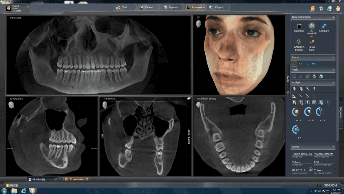Image resolution: width=344 pixels, height=194 pixels.
Task: Start a 3D examination
Action: coord(311,30)
